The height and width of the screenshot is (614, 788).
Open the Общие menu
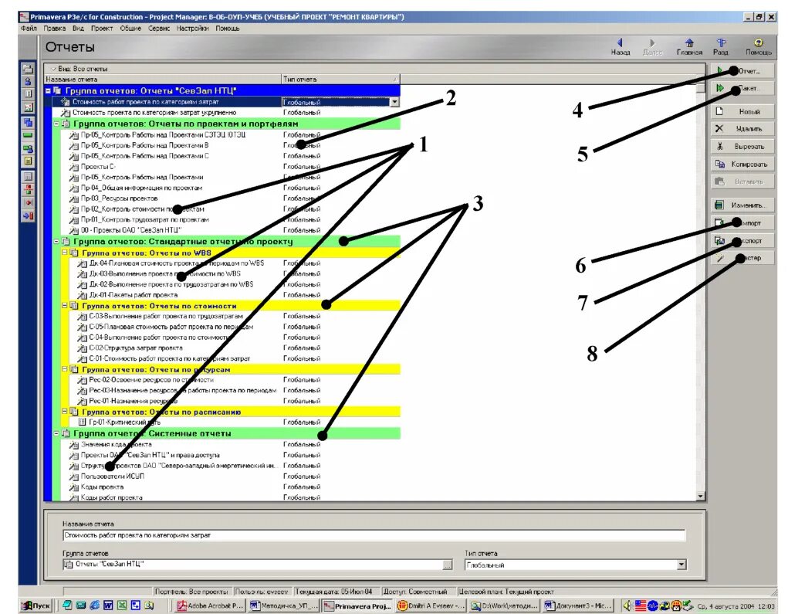click(130, 28)
